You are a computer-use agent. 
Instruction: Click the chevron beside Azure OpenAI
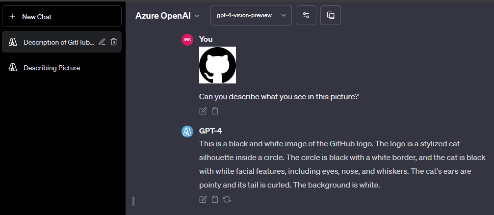pos(197,16)
